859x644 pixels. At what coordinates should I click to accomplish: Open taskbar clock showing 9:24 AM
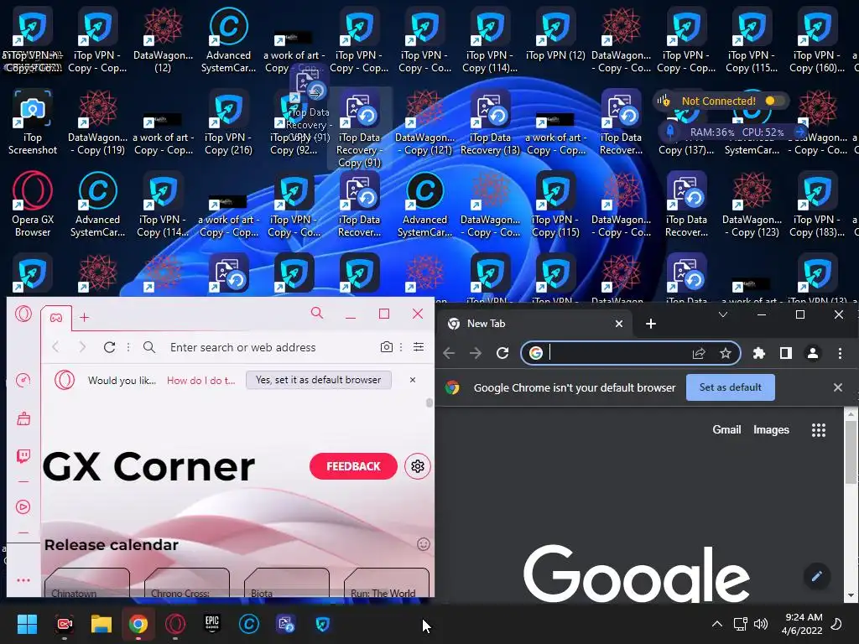[802, 624]
